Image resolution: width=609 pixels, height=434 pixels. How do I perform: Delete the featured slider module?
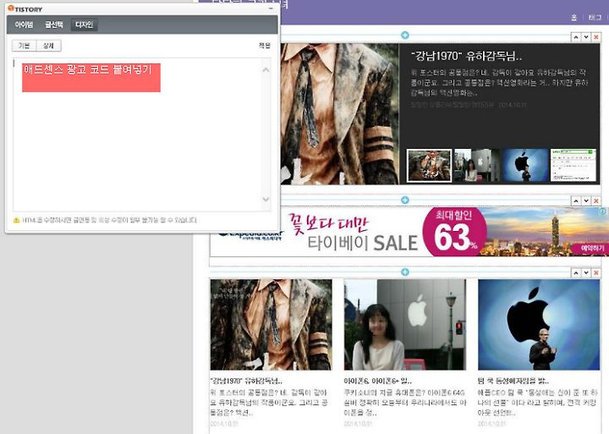[596, 37]
